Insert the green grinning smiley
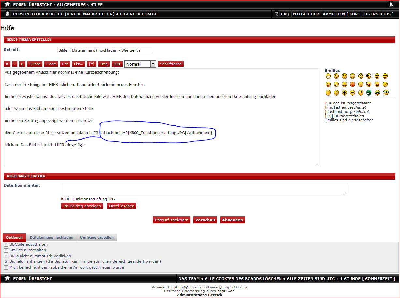400x298 pixels. [369, 93]
